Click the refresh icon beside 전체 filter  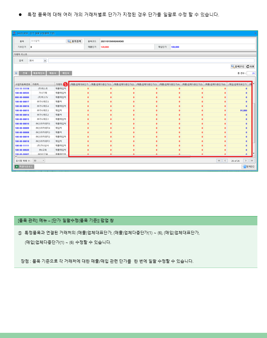[x=16, y=73]
